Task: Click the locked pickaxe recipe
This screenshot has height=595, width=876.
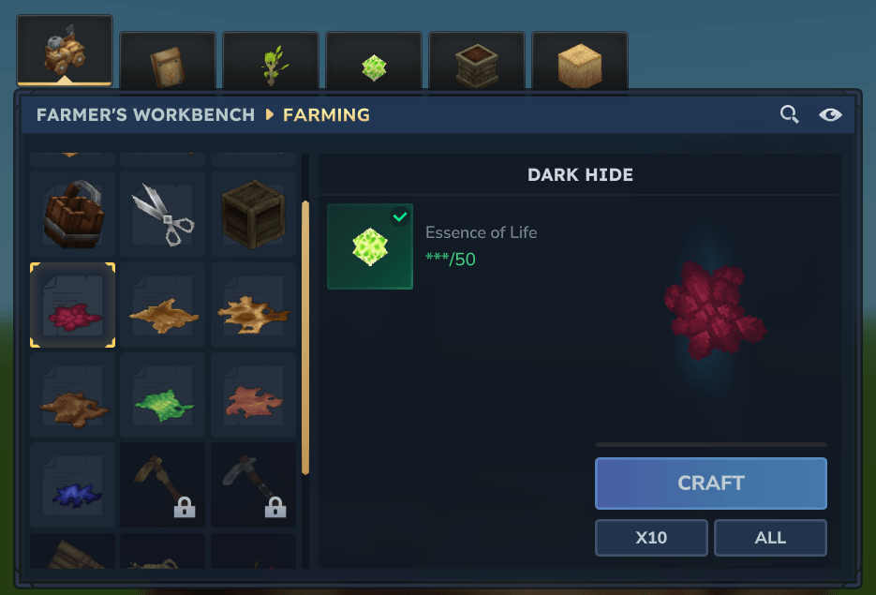Action: click(x=253, y=485)
